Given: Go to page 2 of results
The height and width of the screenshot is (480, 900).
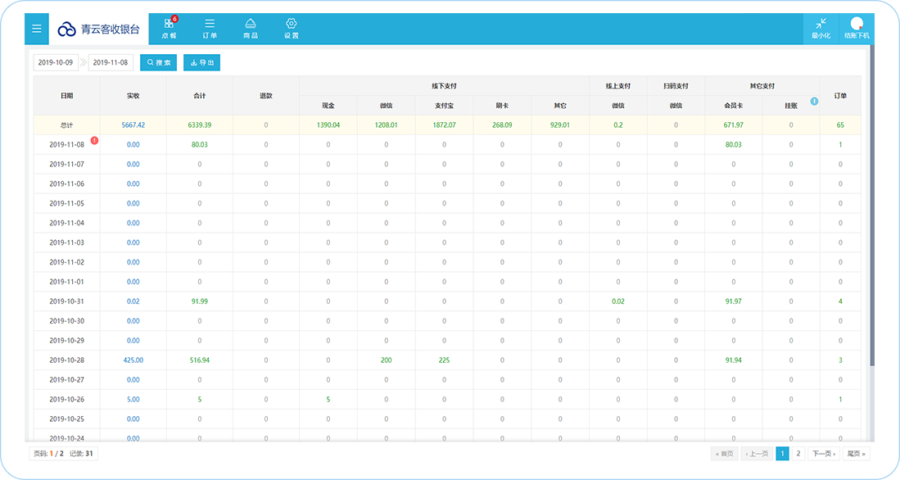Looking at the screenshot, I should 798,453.
